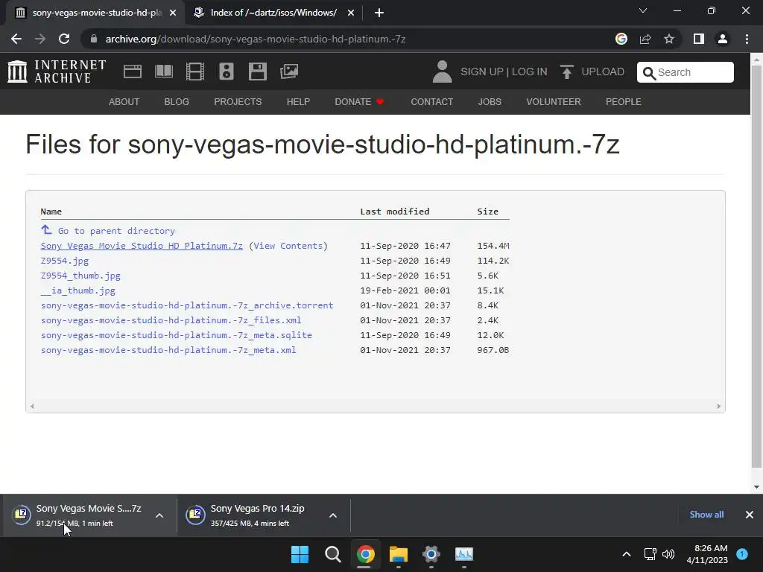Open a new tab with plus

coord(379,13)
